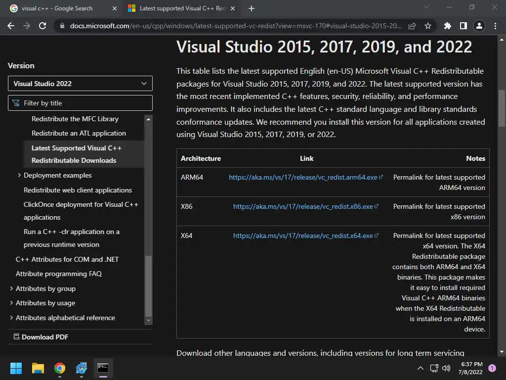Download the X86 vc_redist link
Screen dimensions: 506x380
(305, 206)
